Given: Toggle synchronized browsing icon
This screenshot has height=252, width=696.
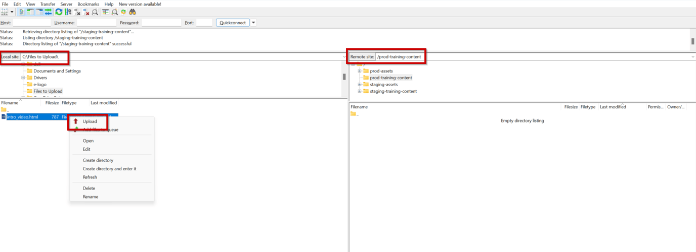Looking at the screenshot, I should click(123, 12).
